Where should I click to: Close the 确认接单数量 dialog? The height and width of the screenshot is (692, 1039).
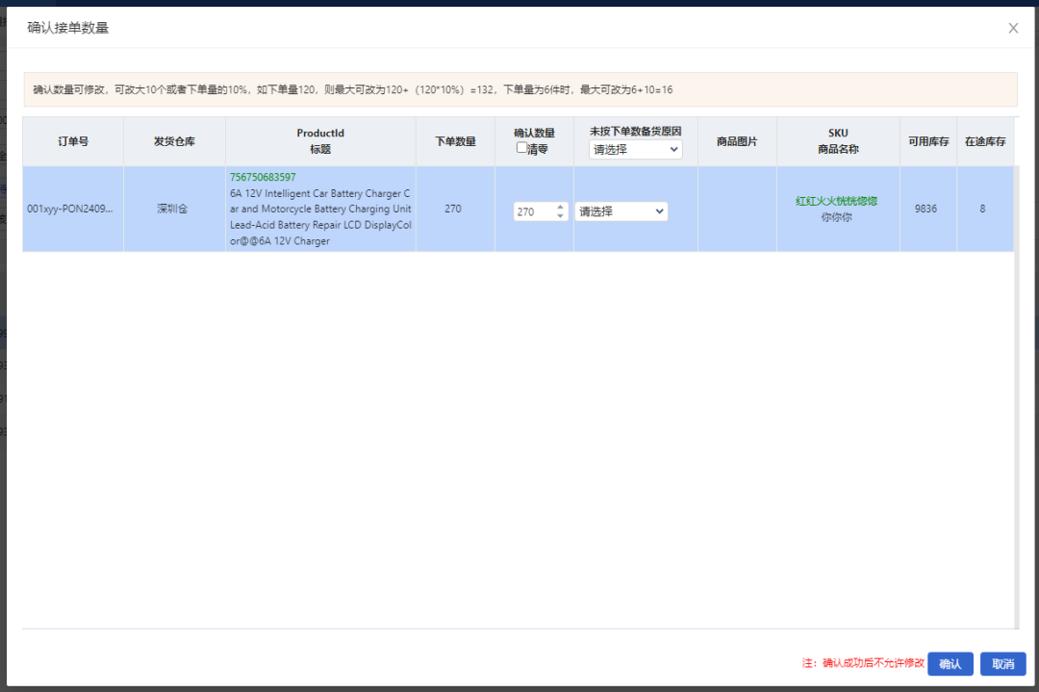(x=1013, y=28)
